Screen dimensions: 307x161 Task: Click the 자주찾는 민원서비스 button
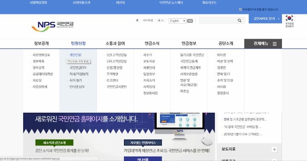point(143,143)
